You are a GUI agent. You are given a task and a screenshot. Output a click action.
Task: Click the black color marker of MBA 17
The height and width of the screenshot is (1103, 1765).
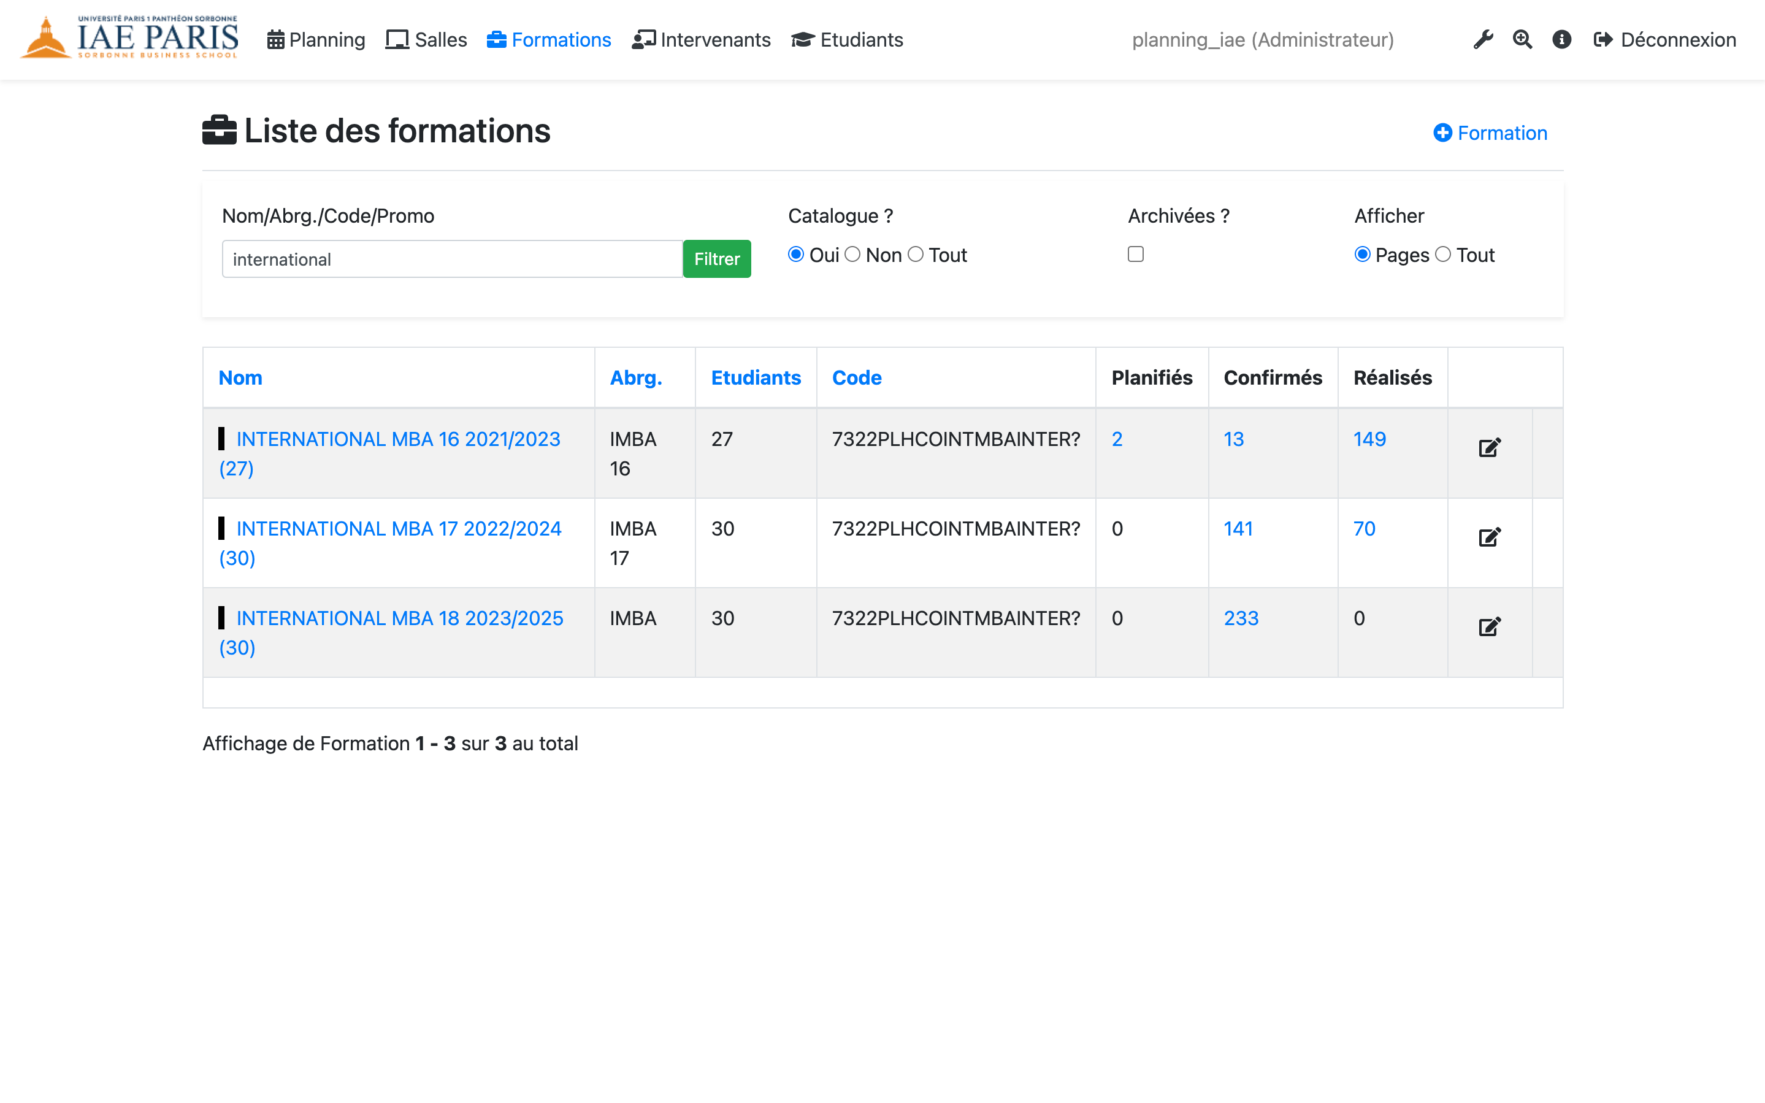[221, 529]
